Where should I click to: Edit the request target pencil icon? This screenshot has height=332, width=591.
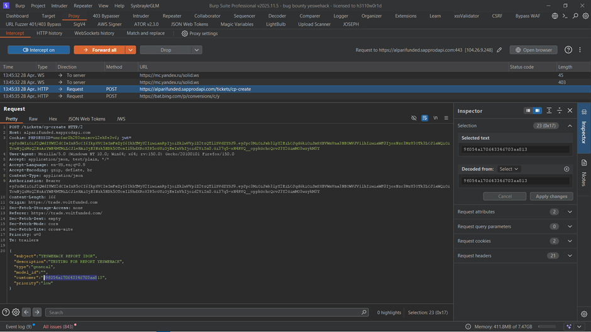(499, 50)
